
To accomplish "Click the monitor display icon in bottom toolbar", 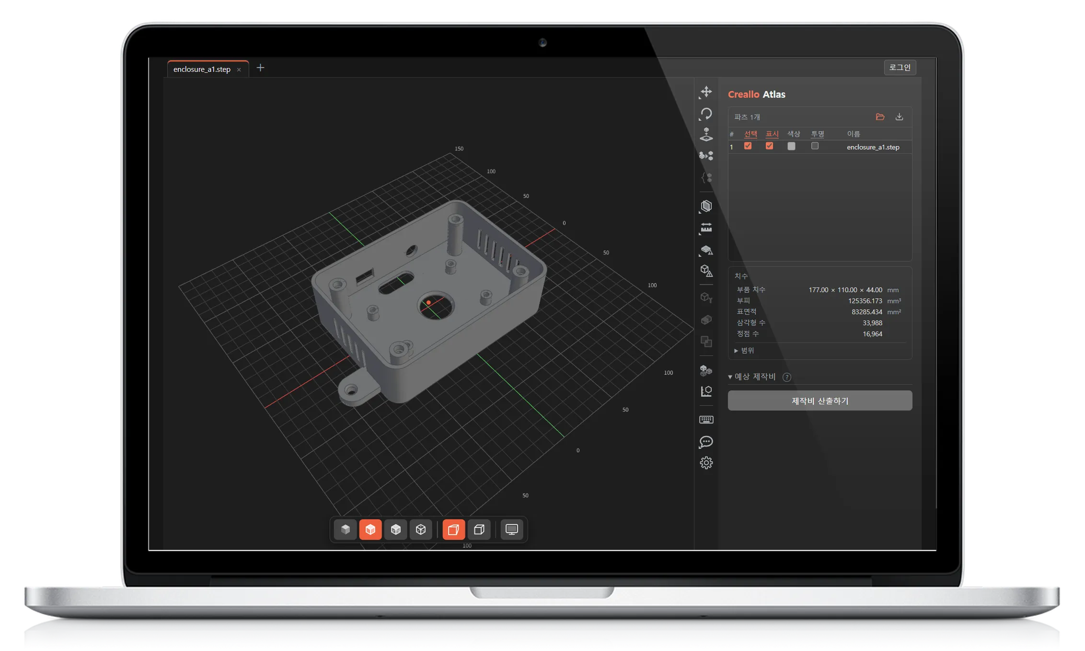I will pos(512,529).
